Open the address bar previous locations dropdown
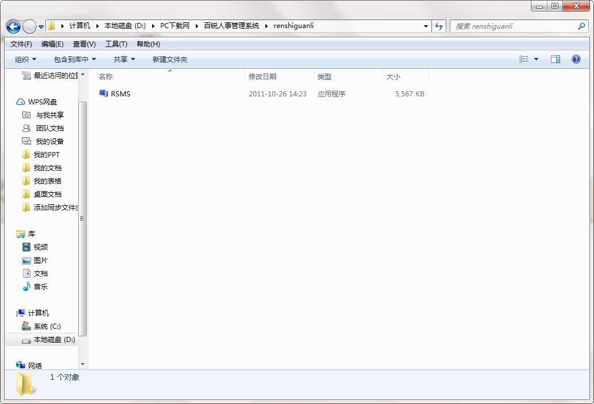This screenshot has height=404, width=594. click(x=426, y=26)
